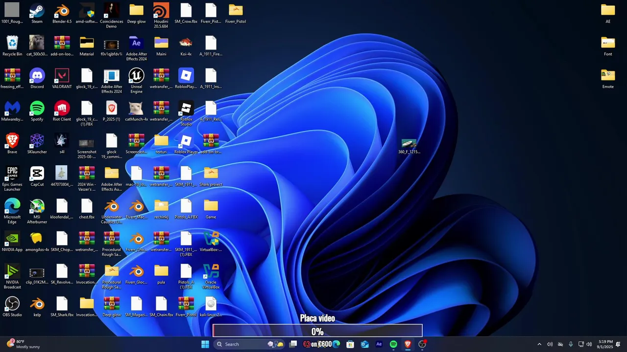Select the Game folder on the desktop
This screenshot has height=352, width=627.
tap(211, 209)
